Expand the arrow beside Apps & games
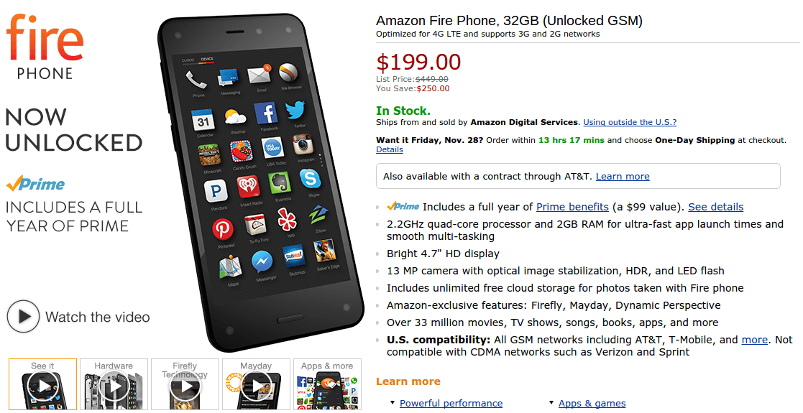Image resolution: width=803 pixels, height=413 pixels. [x=551, y=403]
